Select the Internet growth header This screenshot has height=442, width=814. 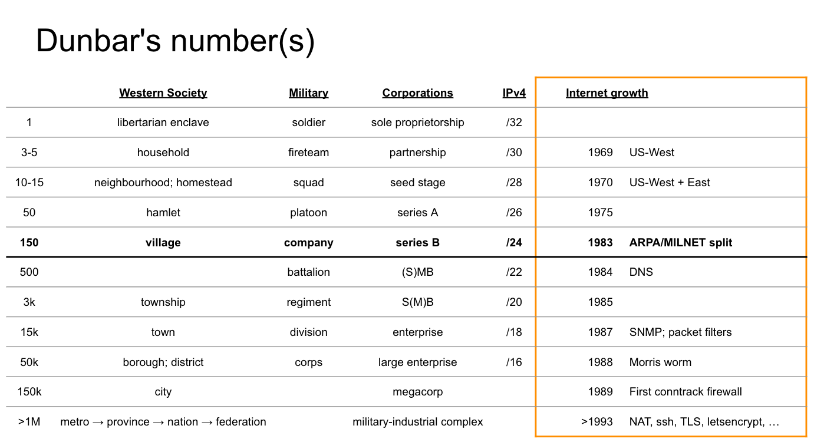click(x=607, y=93)
